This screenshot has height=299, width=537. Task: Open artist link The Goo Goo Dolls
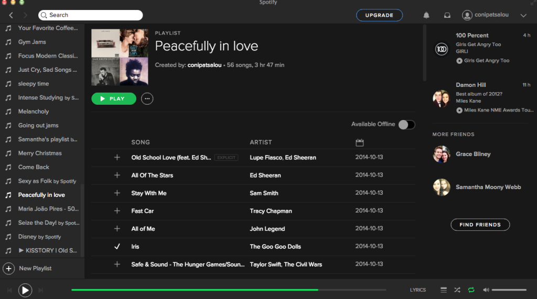point(275,246)
